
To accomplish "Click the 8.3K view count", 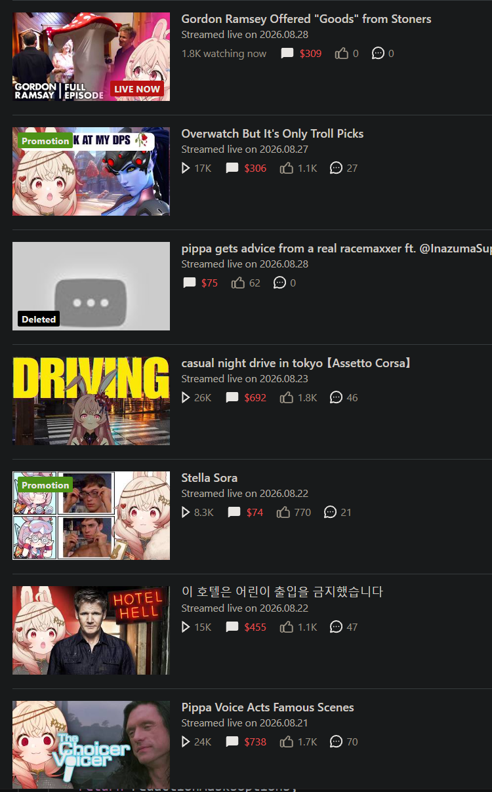I will click(x=204, y=513).
